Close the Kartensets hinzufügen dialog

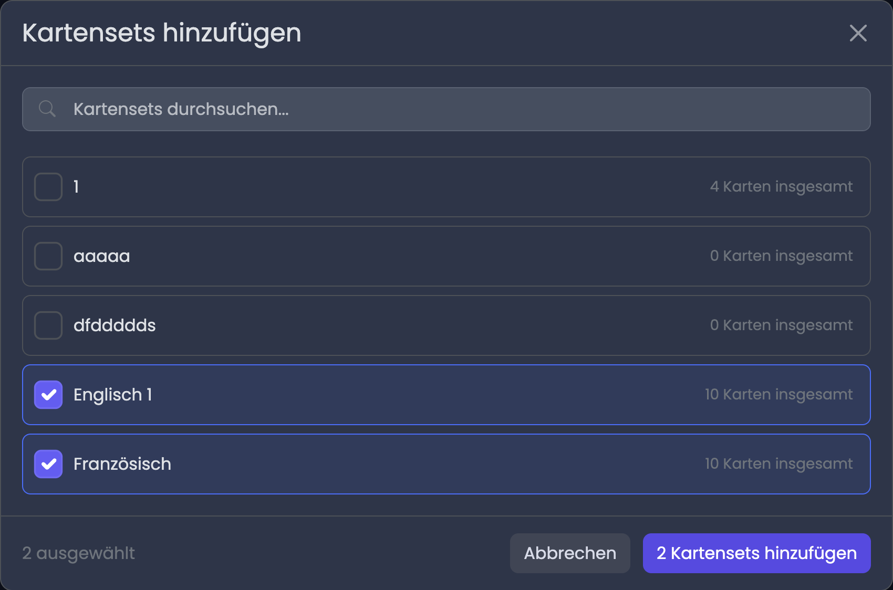(858, 33)
